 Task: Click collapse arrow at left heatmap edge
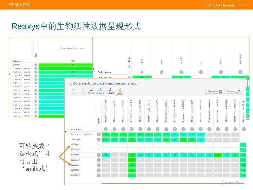(x=9, y=74)
